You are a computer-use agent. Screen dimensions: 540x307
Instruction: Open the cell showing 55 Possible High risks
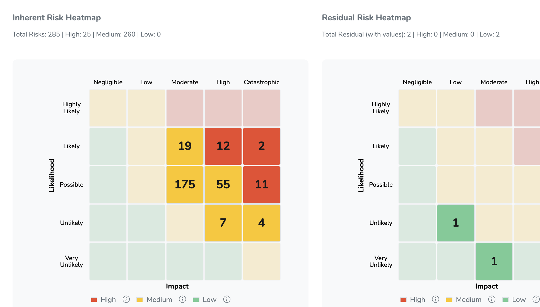[x=223, y=184]
